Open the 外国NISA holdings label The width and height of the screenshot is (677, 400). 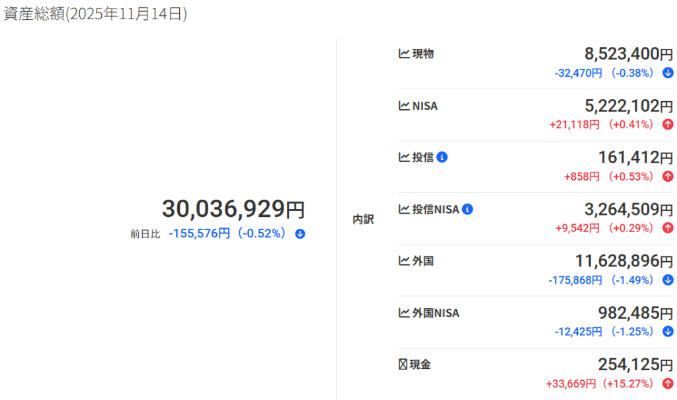point(436,313)
